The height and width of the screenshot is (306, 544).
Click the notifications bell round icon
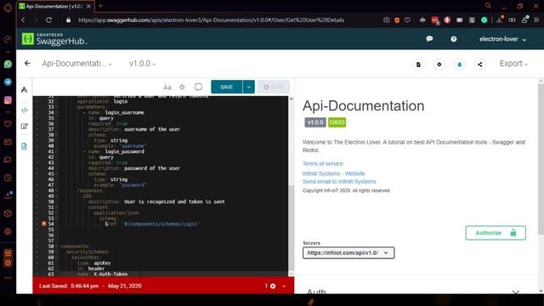pyautogui.click(x=459, y=65)
